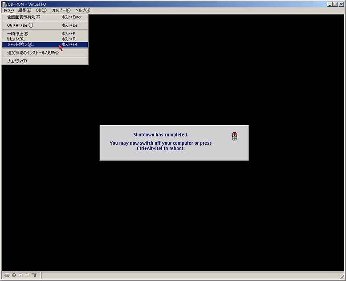
Task: Select 一時停止(P) menu entry
Action: 45,33
